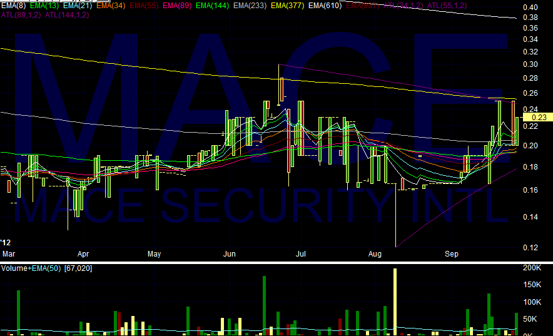Screen dimensions: 553x336
Task: Click the 200K volume axis label
Action: (532, 268)
